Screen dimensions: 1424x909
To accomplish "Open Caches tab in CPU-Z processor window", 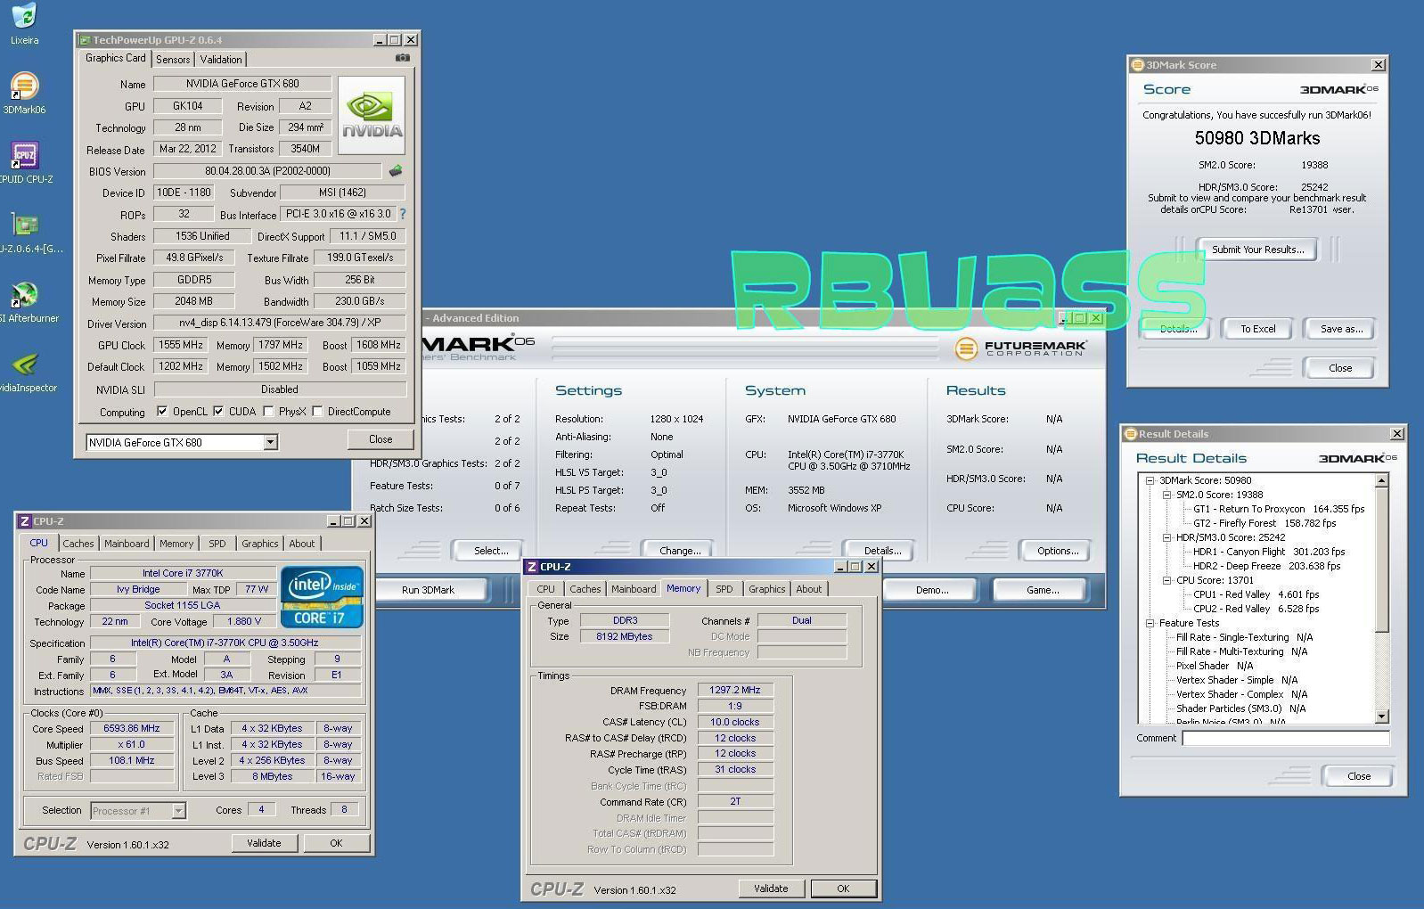I will [x=78, y=544].
